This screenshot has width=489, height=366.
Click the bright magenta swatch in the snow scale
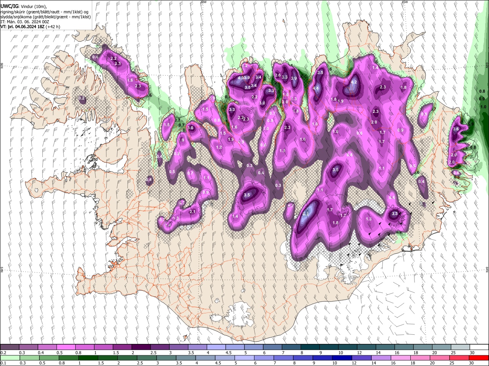click(66, 347)
